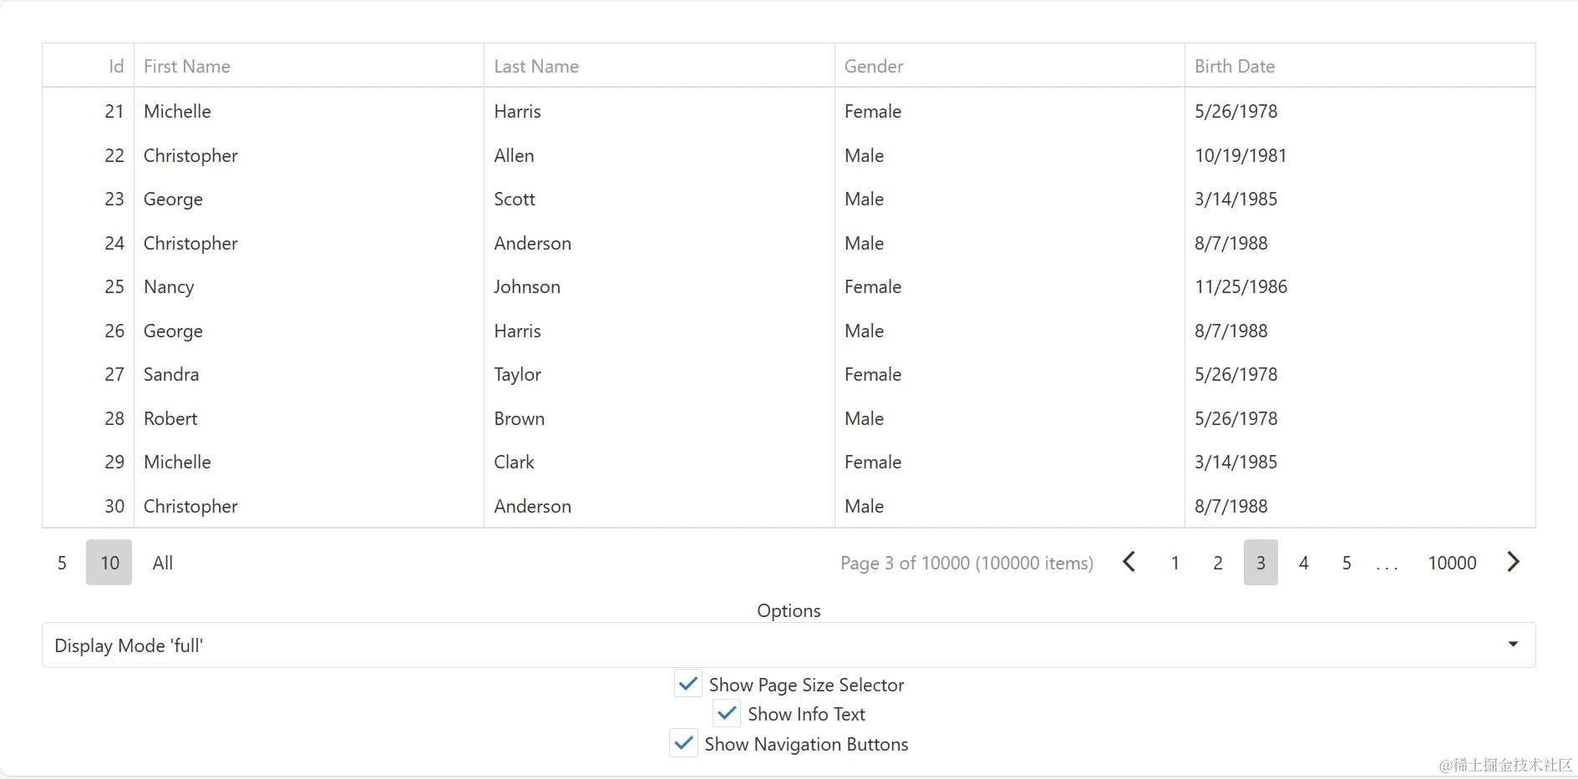Sort by the First Name column header

click(x=187, y=66)
